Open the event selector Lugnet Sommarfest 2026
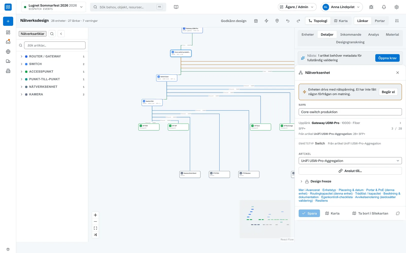406x253 pixels. click(54, 7)
